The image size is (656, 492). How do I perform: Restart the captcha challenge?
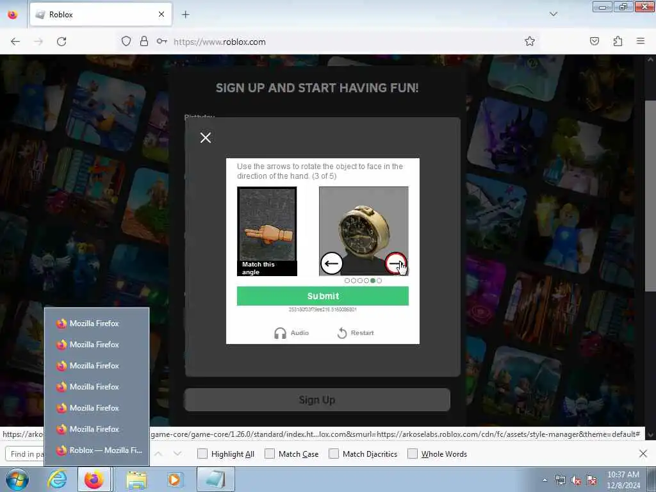(355, 333)
